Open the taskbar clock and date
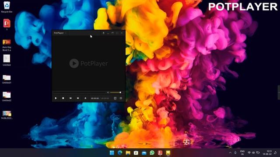The width and height of the screenshot is (280, 157). (x=267, y=153)
